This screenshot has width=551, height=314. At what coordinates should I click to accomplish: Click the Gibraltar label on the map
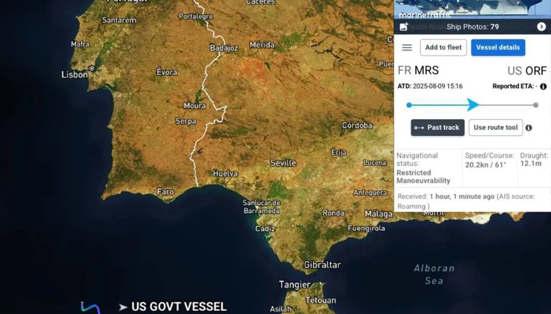coord(322,264)
